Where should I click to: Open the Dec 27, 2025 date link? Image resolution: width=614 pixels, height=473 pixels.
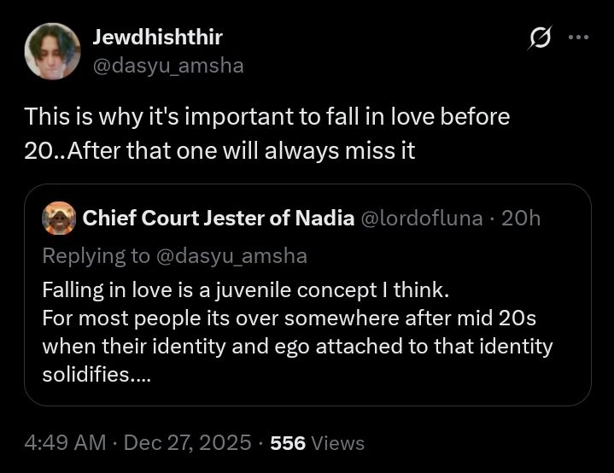tap(188, 443)
